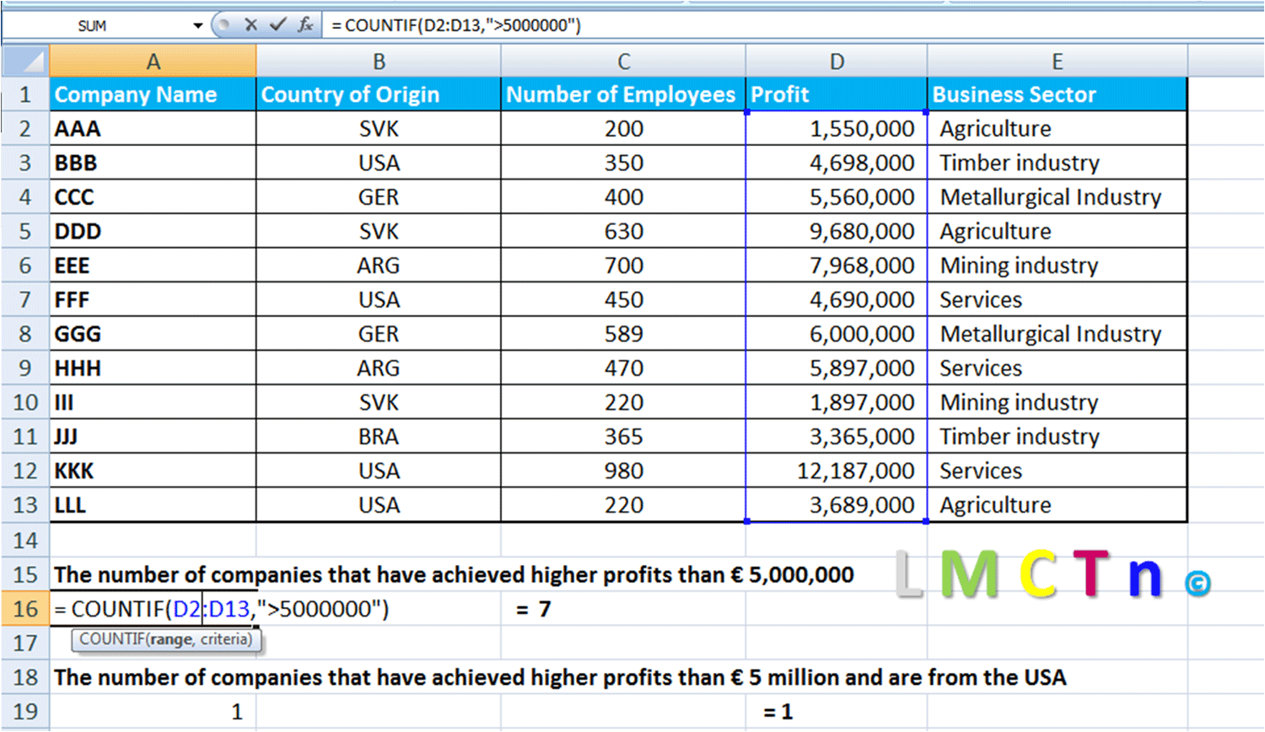
Task: Select cell containing EEE
Action: tap(153, 265)
